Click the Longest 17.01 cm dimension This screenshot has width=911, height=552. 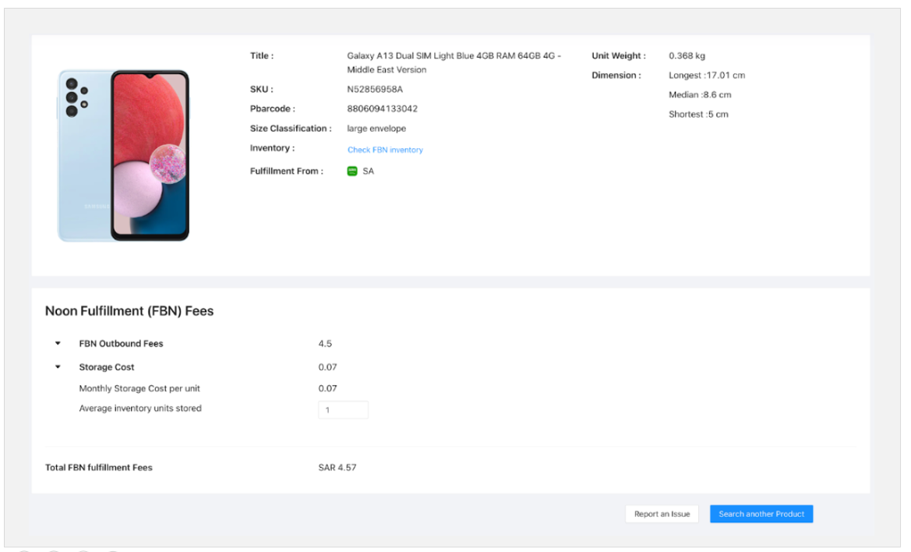pos(706,76)
